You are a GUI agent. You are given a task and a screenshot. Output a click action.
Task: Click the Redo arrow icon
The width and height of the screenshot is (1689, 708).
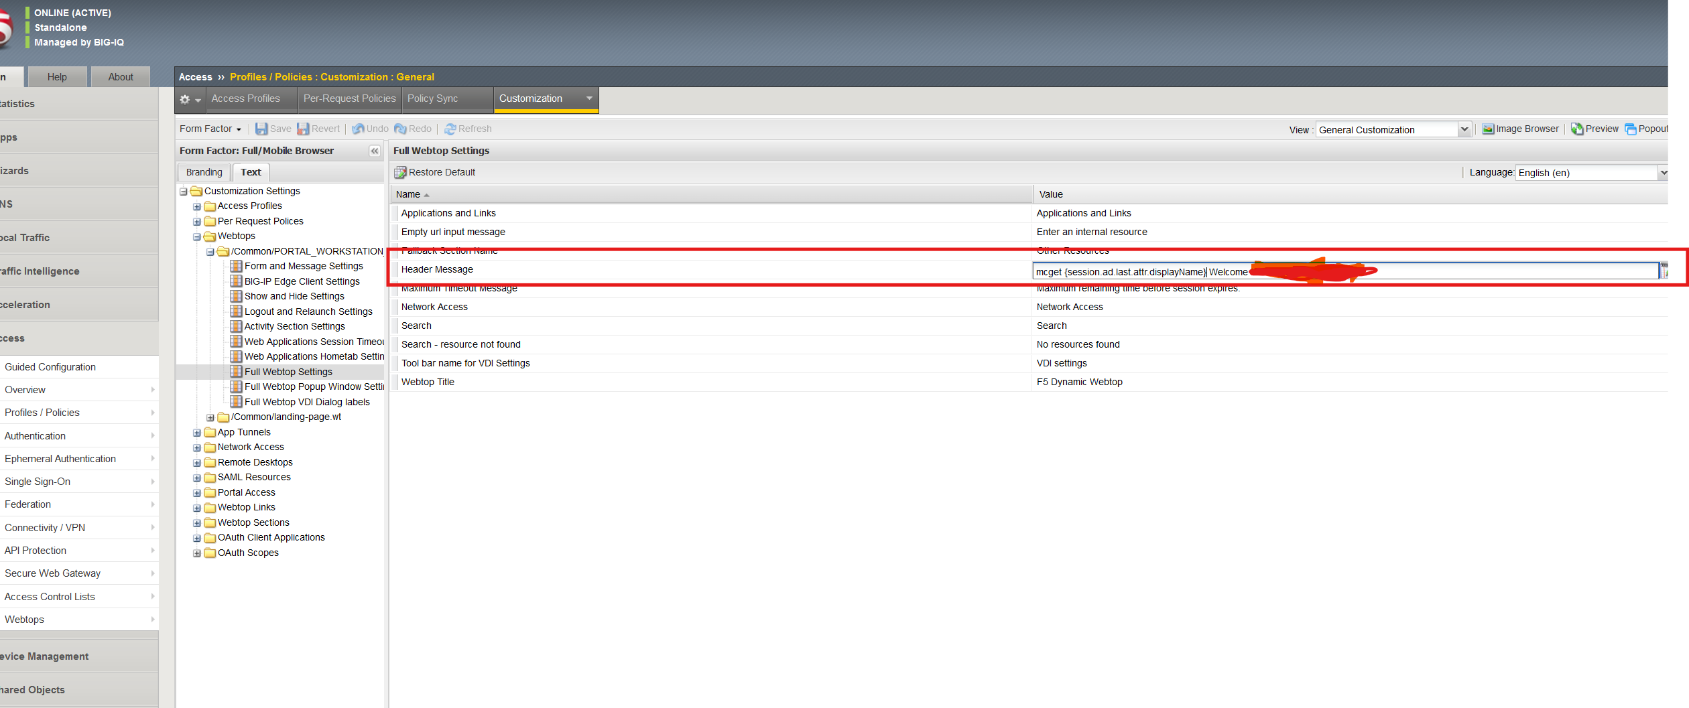coord(401,129)
